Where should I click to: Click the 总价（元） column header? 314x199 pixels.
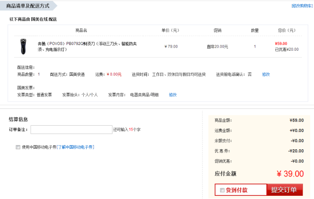coord(287,30)
